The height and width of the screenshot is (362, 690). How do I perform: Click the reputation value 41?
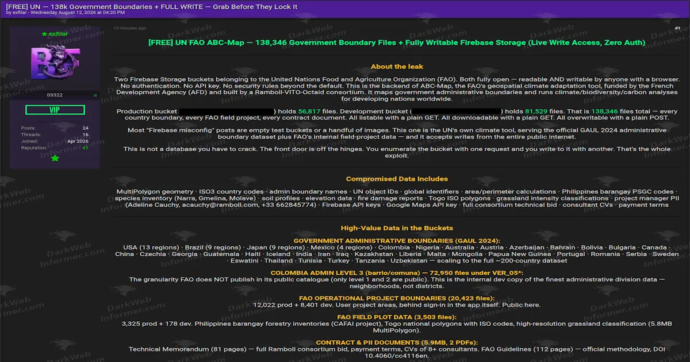85,148
